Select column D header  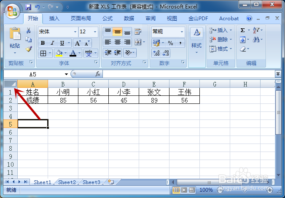tap(124, 84)
